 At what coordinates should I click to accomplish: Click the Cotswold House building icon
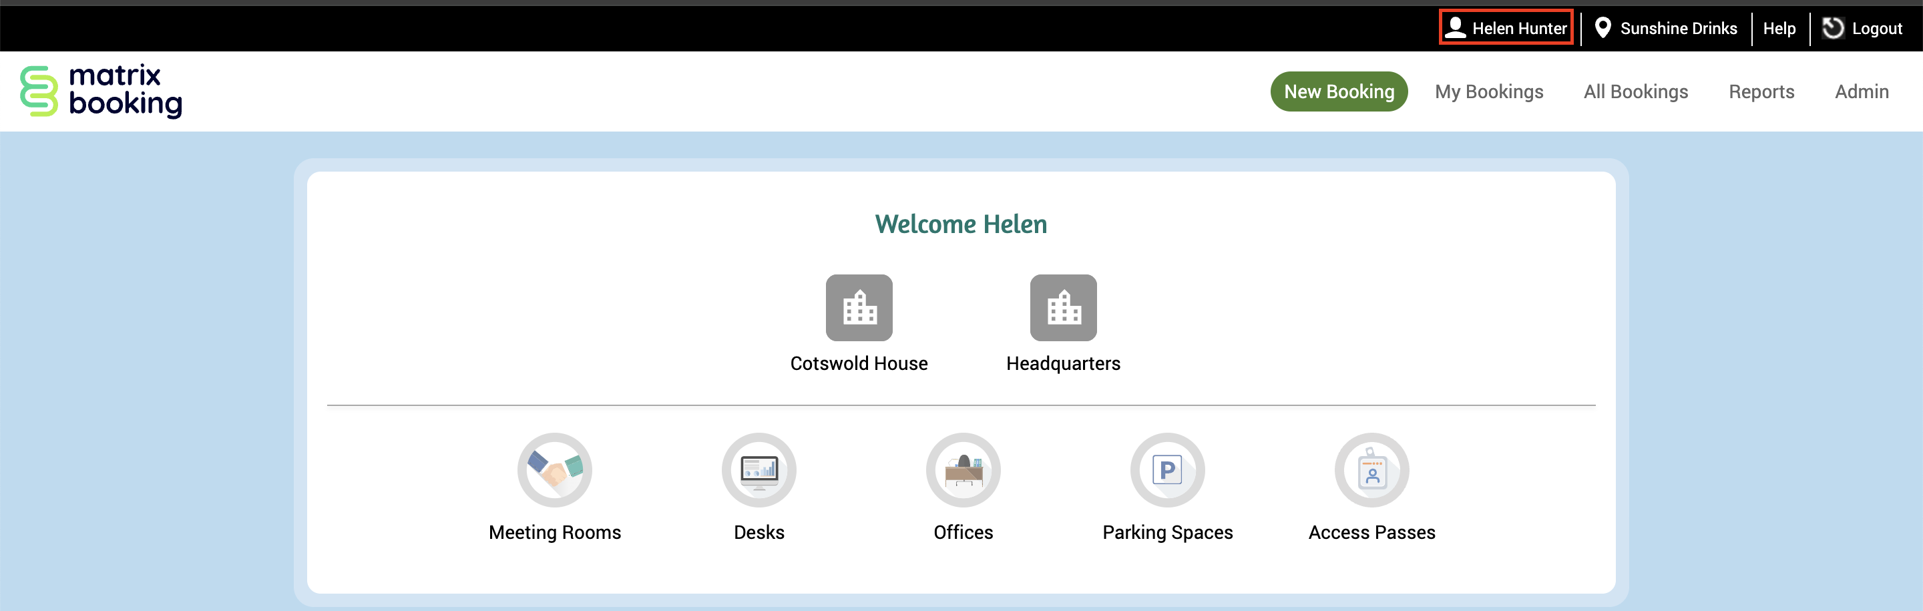click(x=859, y=308)
